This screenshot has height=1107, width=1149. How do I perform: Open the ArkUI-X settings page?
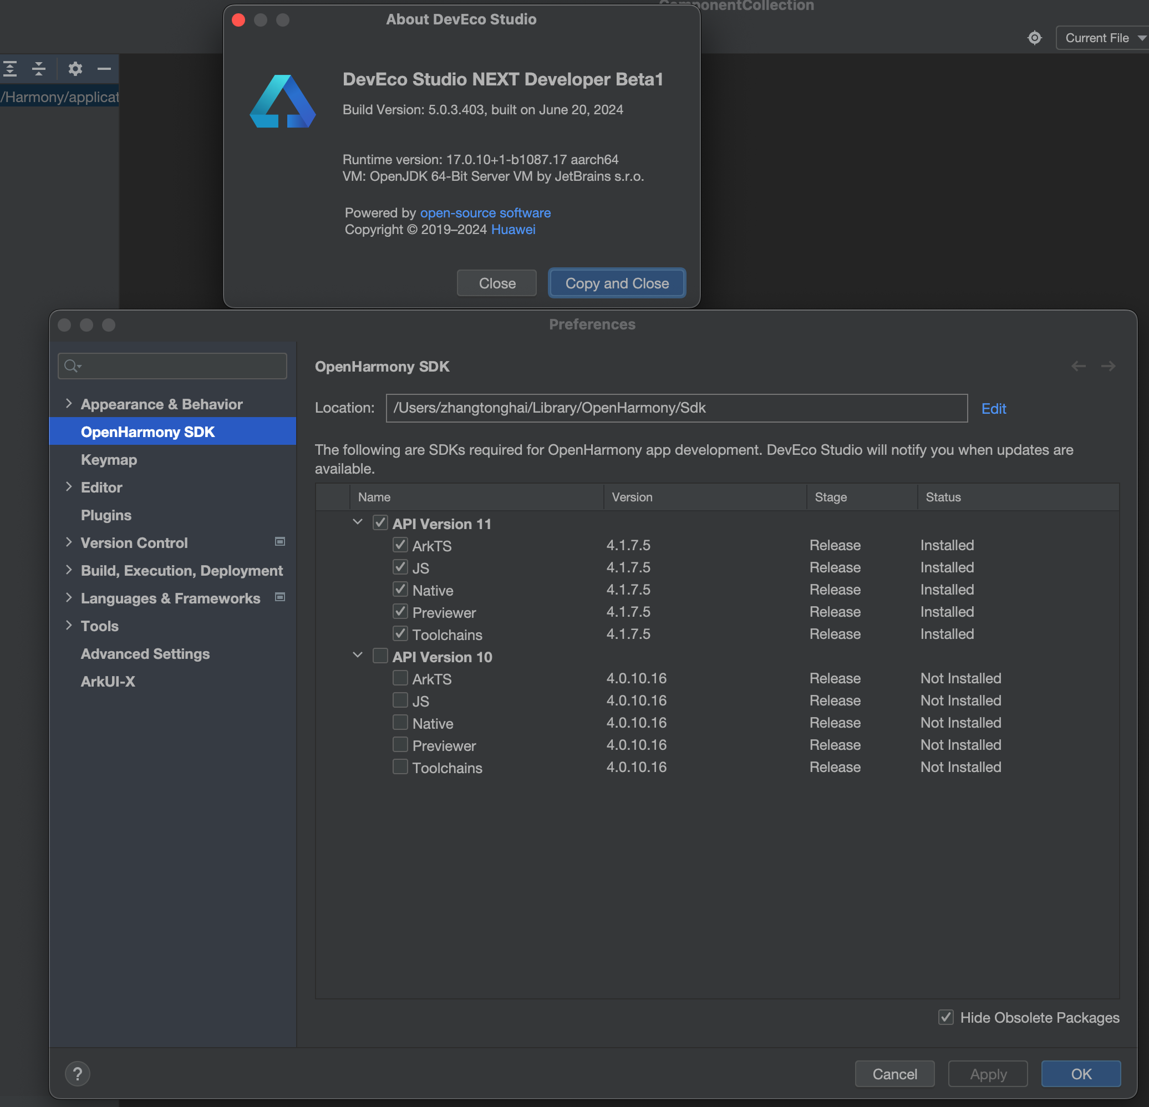(x=108, y=681)
